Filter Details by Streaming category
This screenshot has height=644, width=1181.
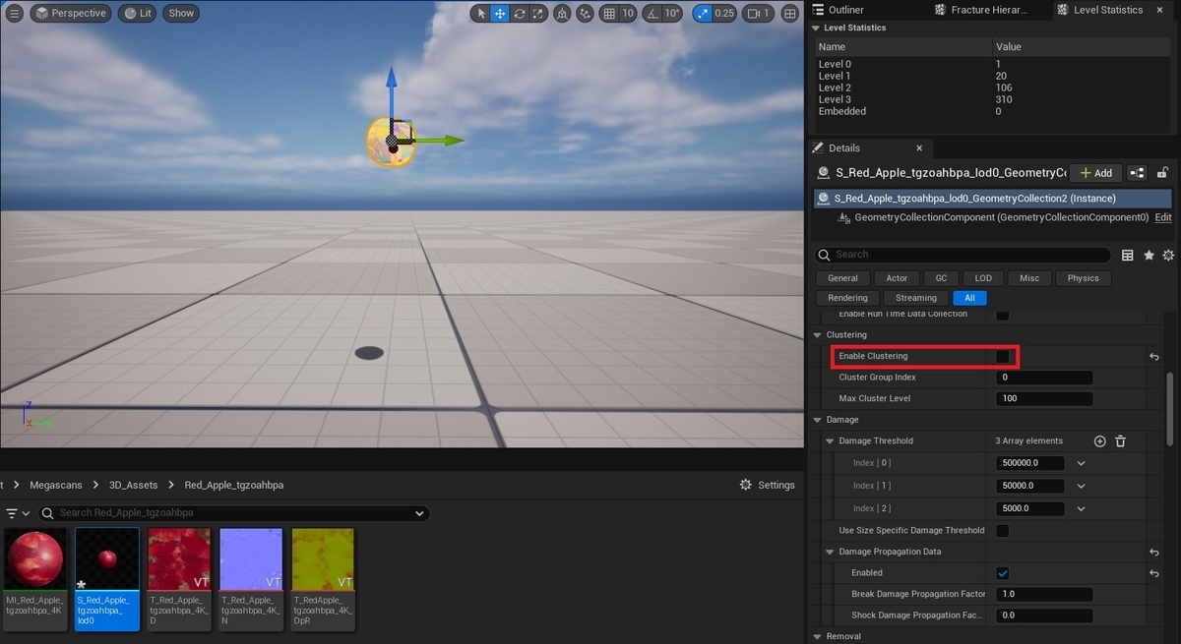[916, 298]
